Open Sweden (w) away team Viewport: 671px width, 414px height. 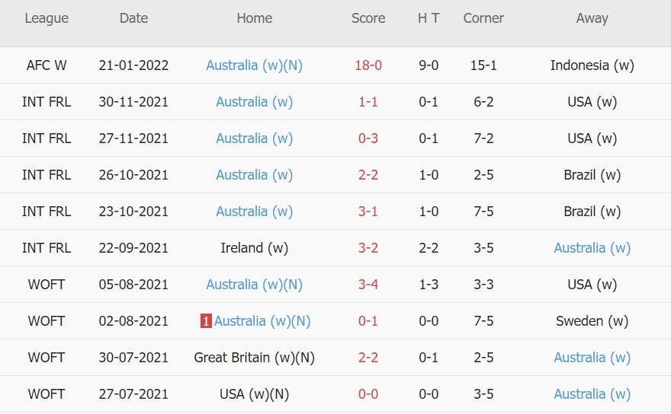click(592, 321)
